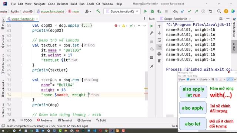Click Git update project arrow
This screenshot has width=237, height=133.
pyautogui.click(x=183, y=11)
